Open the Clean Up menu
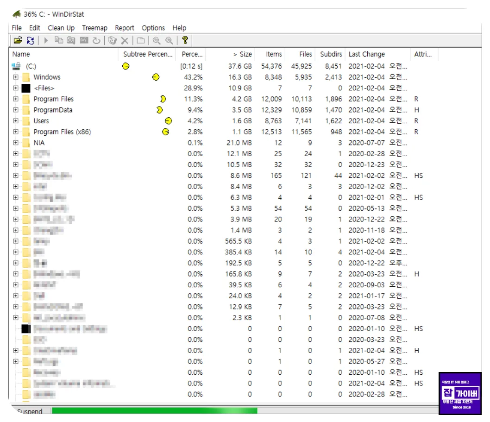 [61, 28]
